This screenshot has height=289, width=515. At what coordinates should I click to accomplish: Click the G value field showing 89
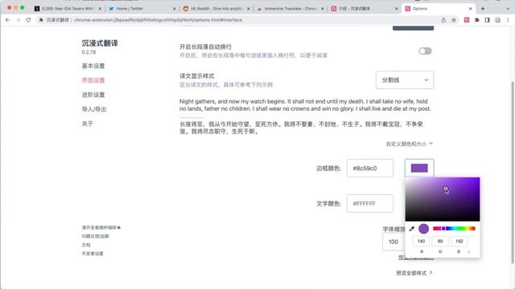(x=440, y=241)
